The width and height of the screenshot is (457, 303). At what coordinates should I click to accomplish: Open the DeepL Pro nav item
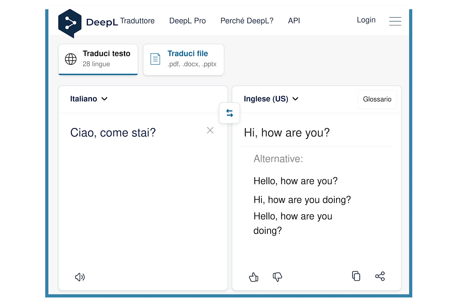187,21
